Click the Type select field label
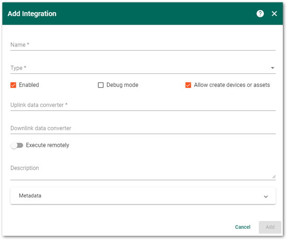Screen dimensions: 287x240 click(x=19, y=68)
